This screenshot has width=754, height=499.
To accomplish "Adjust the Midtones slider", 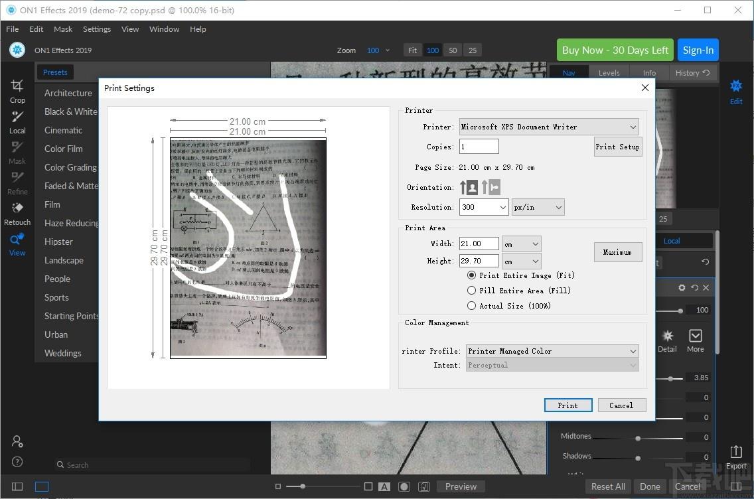I will (638, 438).
